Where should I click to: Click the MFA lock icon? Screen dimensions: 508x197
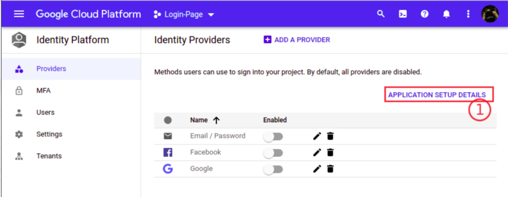coord(19,91)
